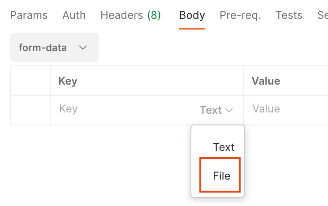Open the form-data body type dropdown
The image size is (328, 206).
click(x=54, y=47)
